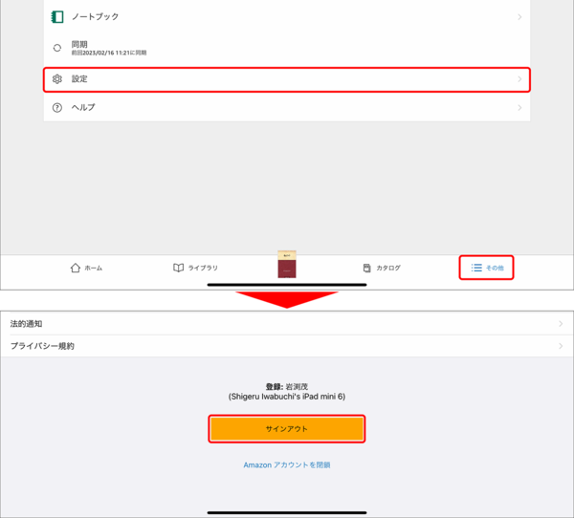574x518 pixels.
Task: Select the 設定 menu item
Action: point(287,79)
